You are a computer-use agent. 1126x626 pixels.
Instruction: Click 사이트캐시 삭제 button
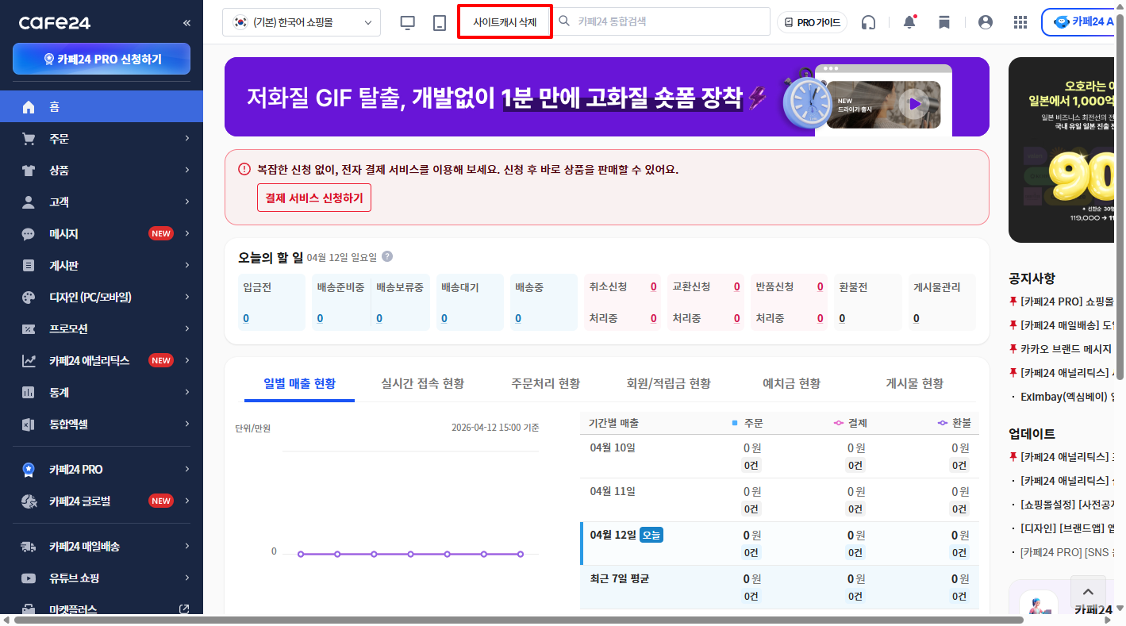point(505,22)
